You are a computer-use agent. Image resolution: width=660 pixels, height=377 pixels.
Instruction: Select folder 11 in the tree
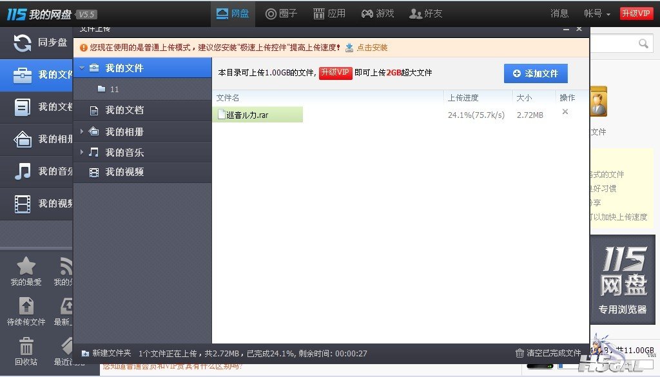[143, 89]
